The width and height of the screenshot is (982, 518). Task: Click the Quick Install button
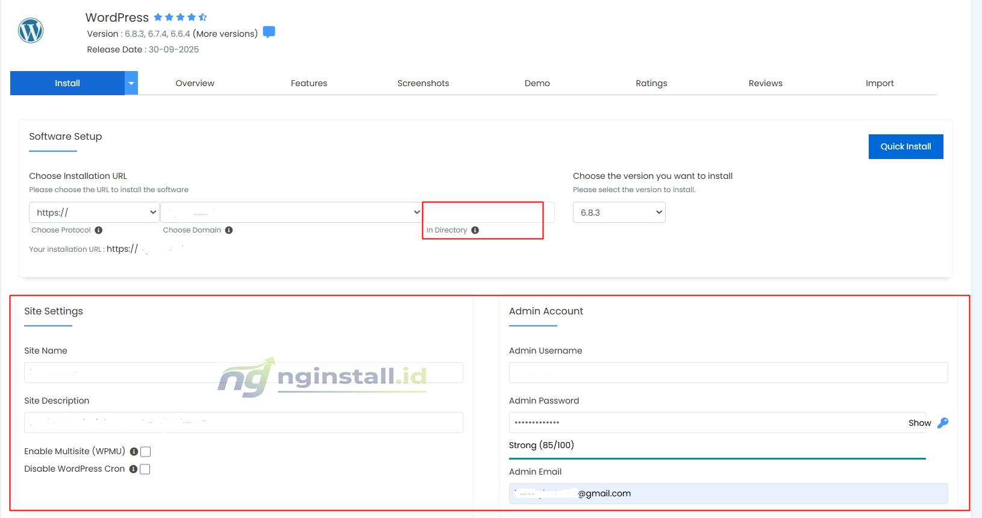point(905,146)
